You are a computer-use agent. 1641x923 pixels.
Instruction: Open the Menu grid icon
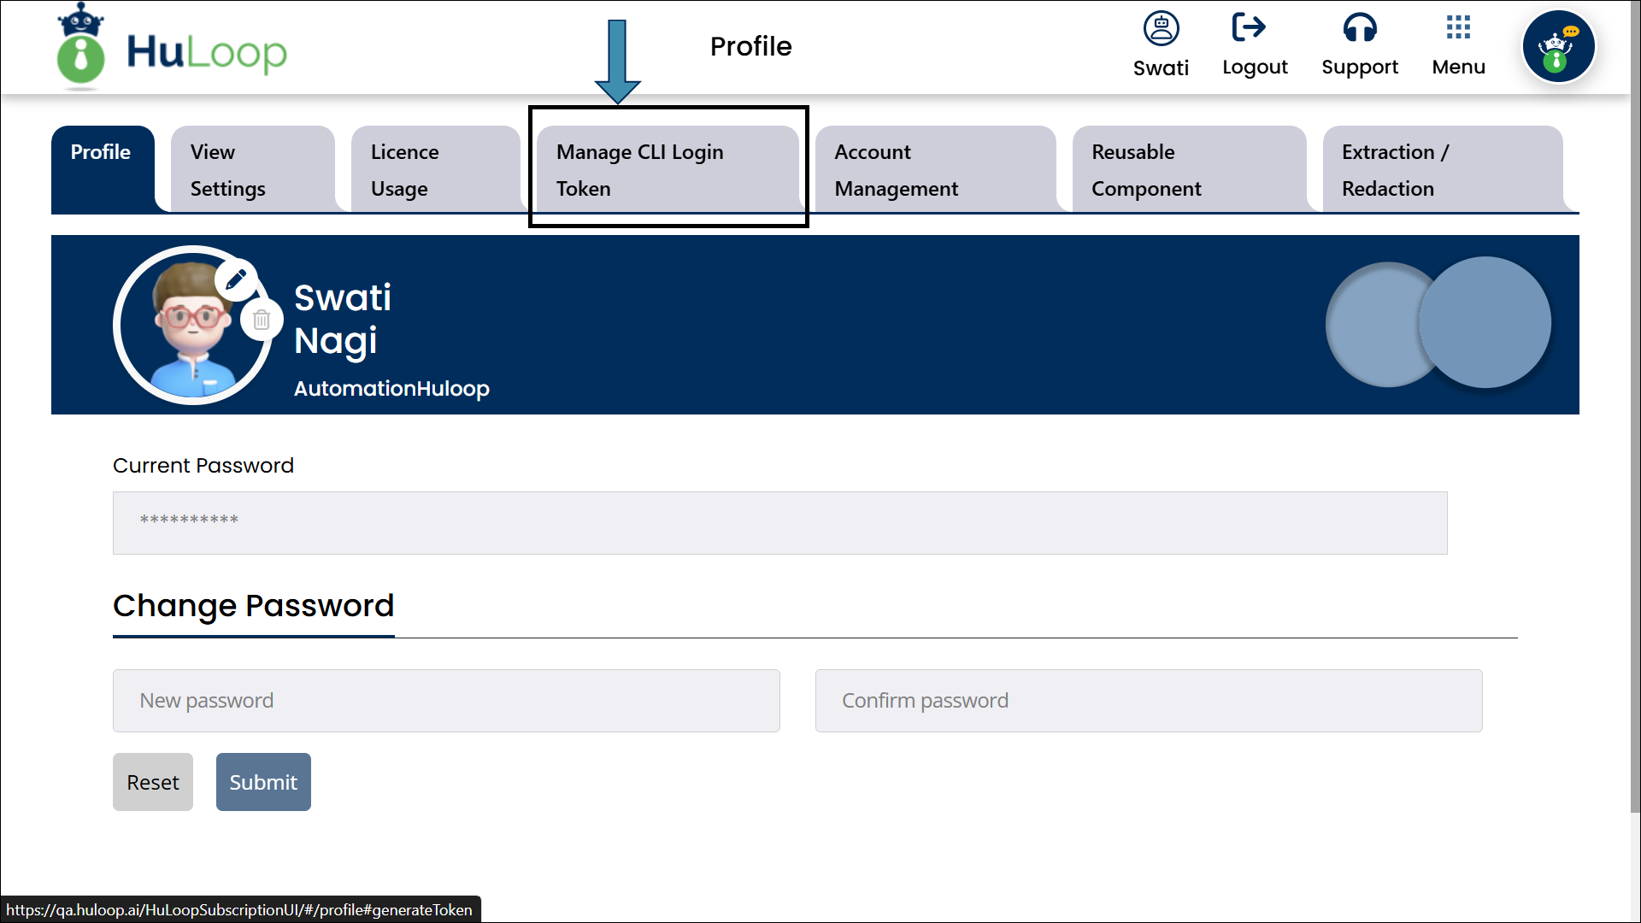click(1458, 27)
